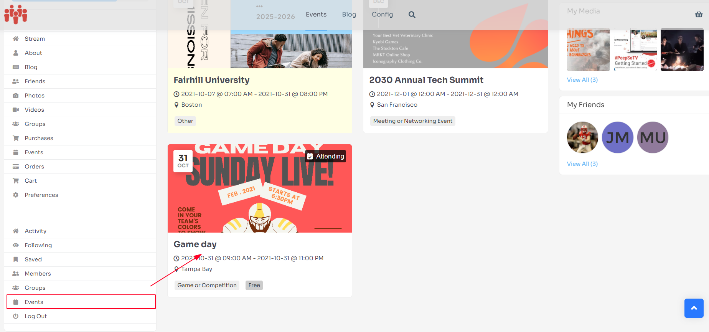709x332 pixels.
Task: Click Game or Competition tag
Action: click(x=207, y=285)
